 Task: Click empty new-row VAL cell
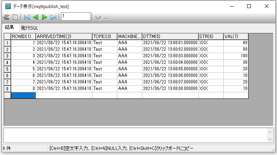click(x=236, y=95)
